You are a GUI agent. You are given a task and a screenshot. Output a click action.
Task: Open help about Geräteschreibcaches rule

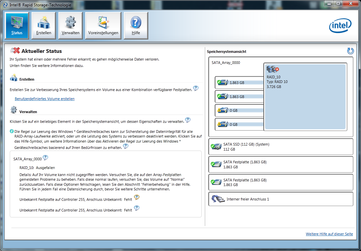126,146
